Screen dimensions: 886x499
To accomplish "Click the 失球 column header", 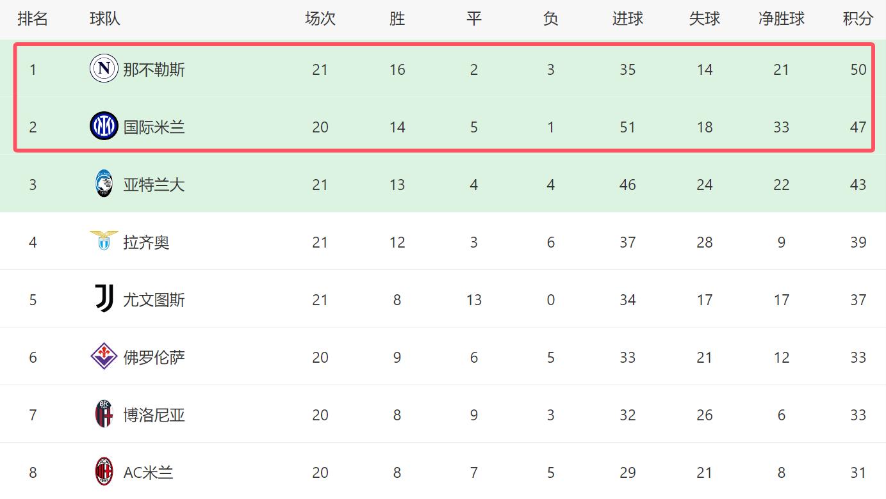I will tap(705, 19).
